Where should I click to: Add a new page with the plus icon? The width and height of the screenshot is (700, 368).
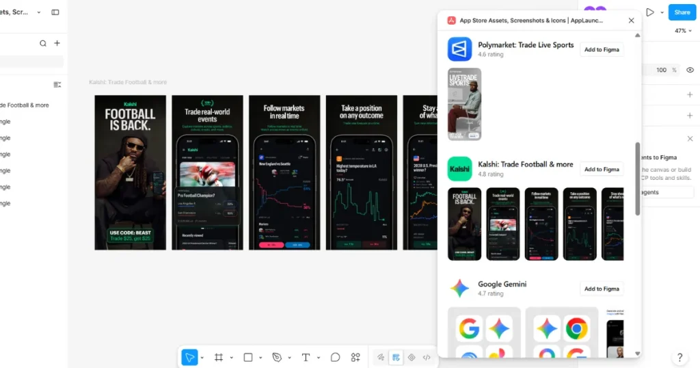[x=57, y=43]
